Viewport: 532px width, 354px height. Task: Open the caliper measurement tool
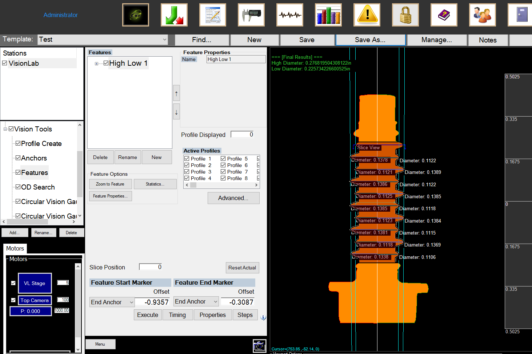tap(251, 15)
